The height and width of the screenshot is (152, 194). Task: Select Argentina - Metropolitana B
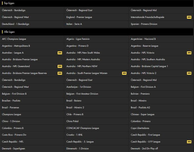tap(32, 46)
